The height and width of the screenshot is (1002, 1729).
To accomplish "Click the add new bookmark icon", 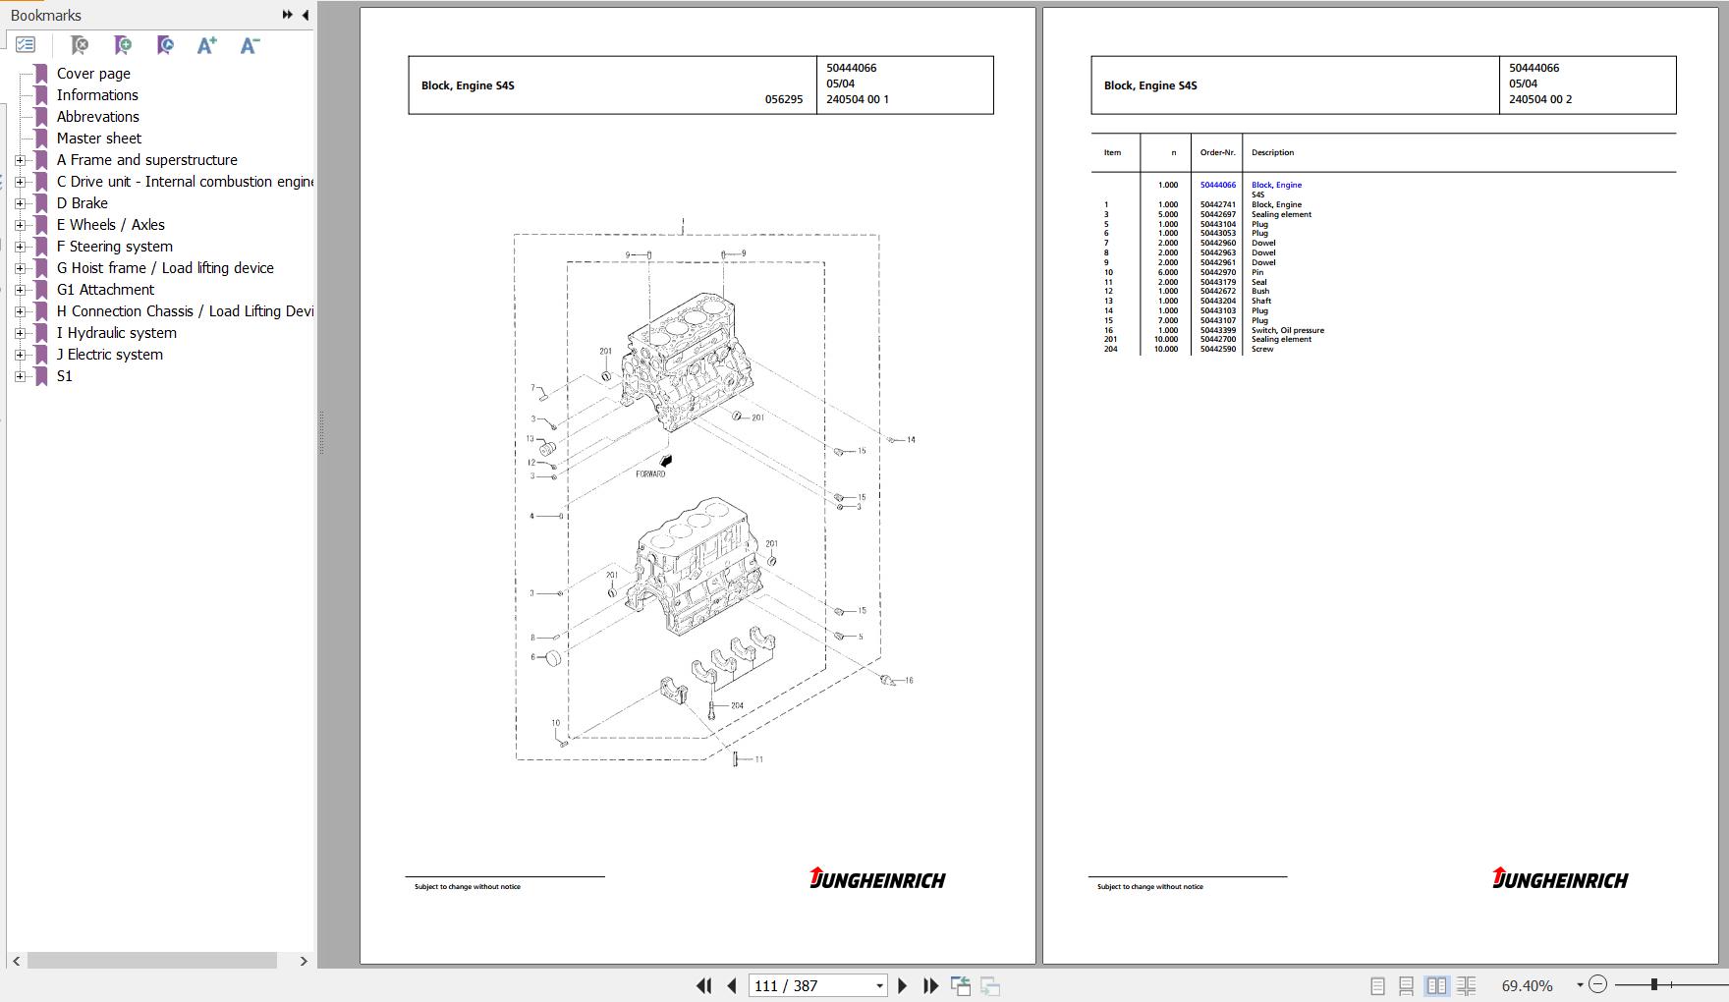I will 123,45.
